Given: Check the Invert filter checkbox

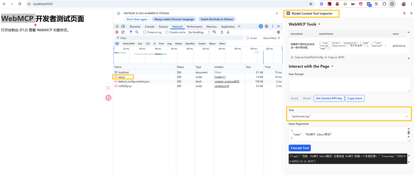Looking at the screenshot, I should (248, 38).
